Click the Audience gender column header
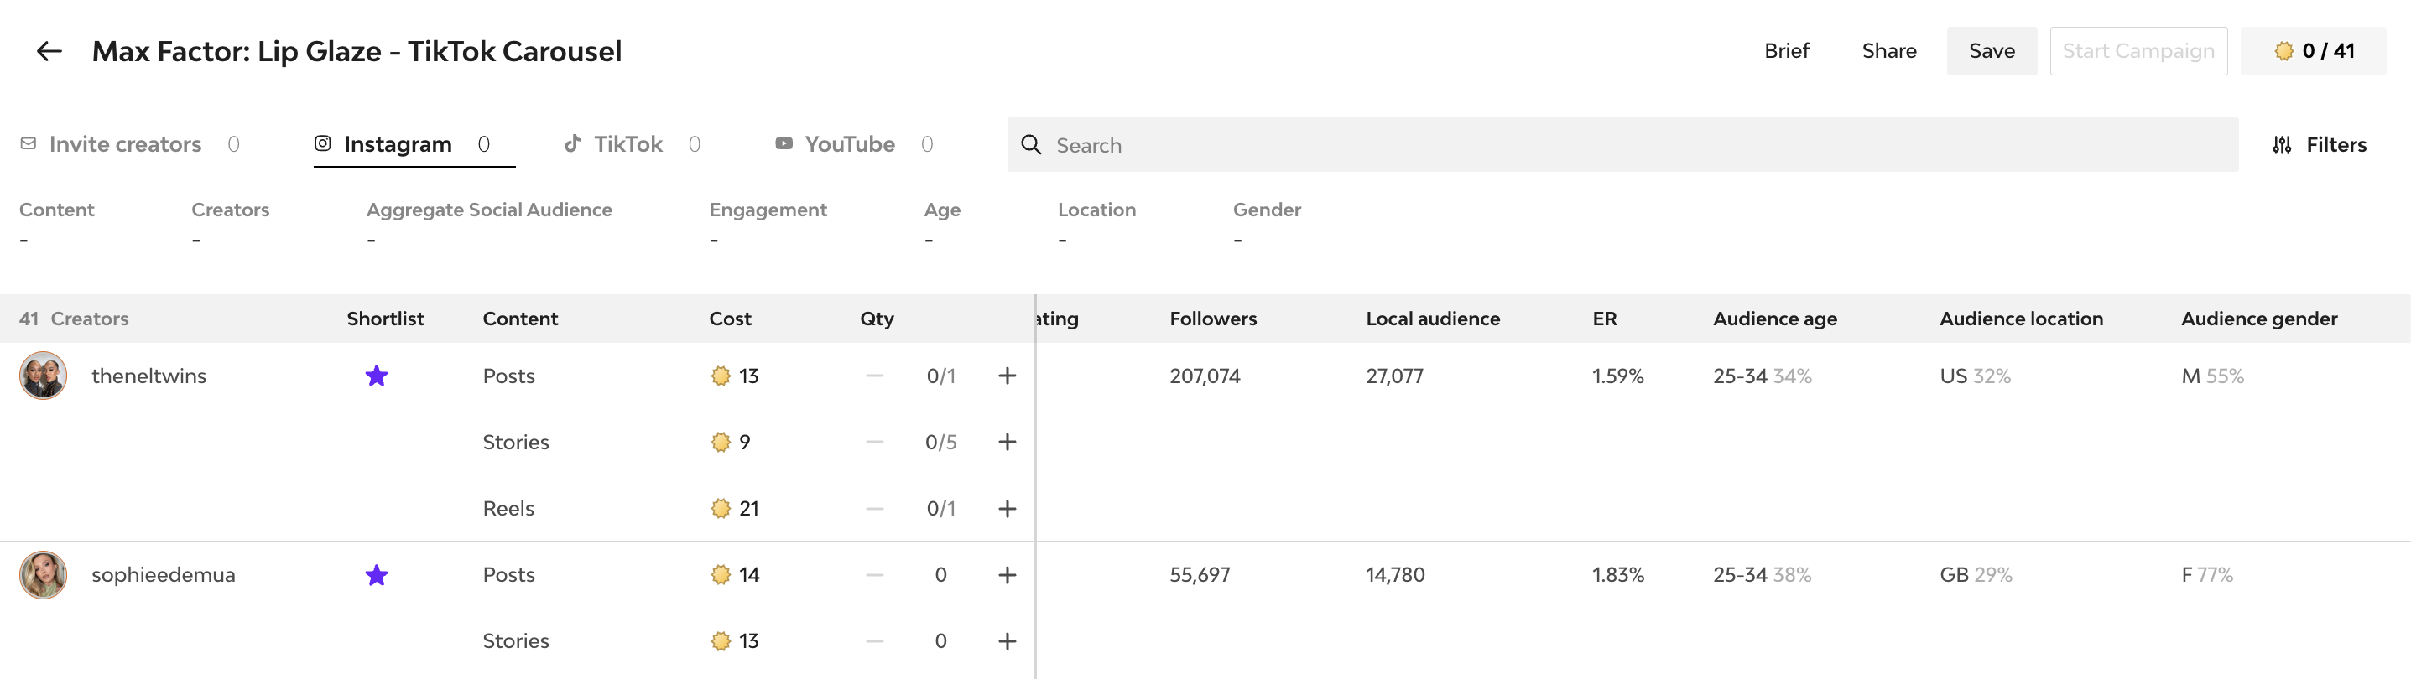Viewport: 2411px width, 679px height. [2258, 318]
